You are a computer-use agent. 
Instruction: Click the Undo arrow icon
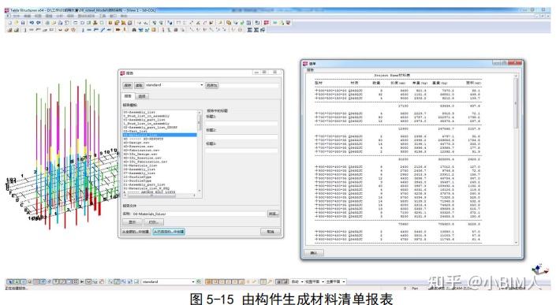pos(32,23)
